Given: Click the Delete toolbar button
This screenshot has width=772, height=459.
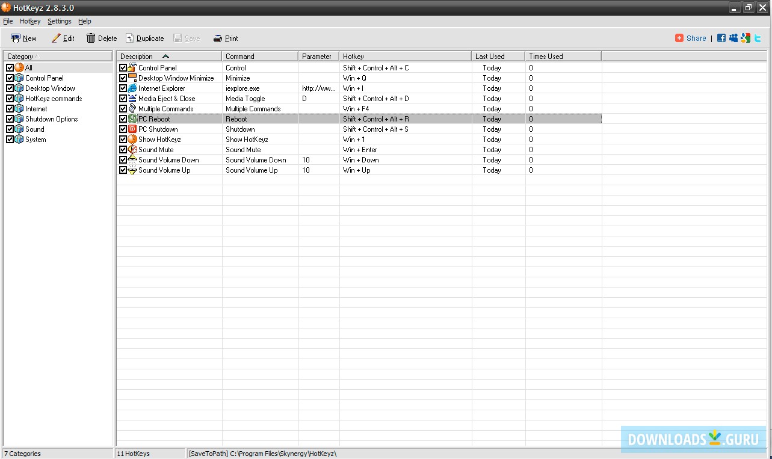Looking at the screenshot, I should tap(102, 39).
